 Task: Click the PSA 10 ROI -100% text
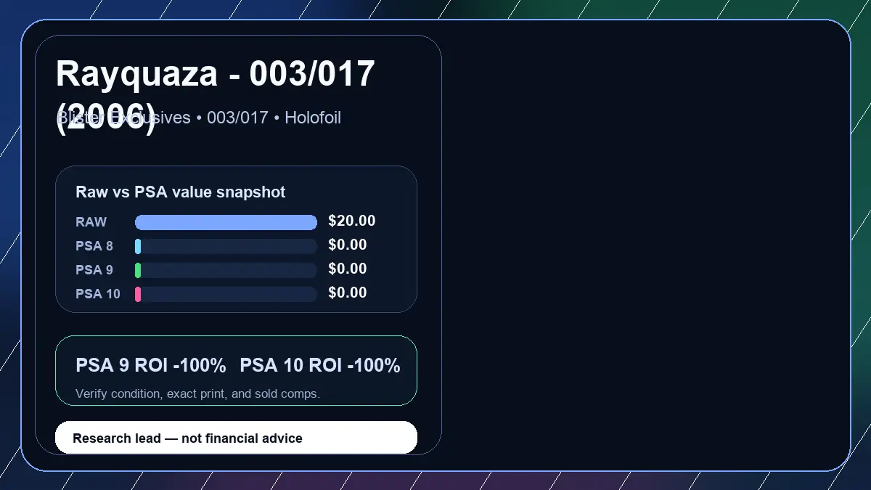click(320, 365)
